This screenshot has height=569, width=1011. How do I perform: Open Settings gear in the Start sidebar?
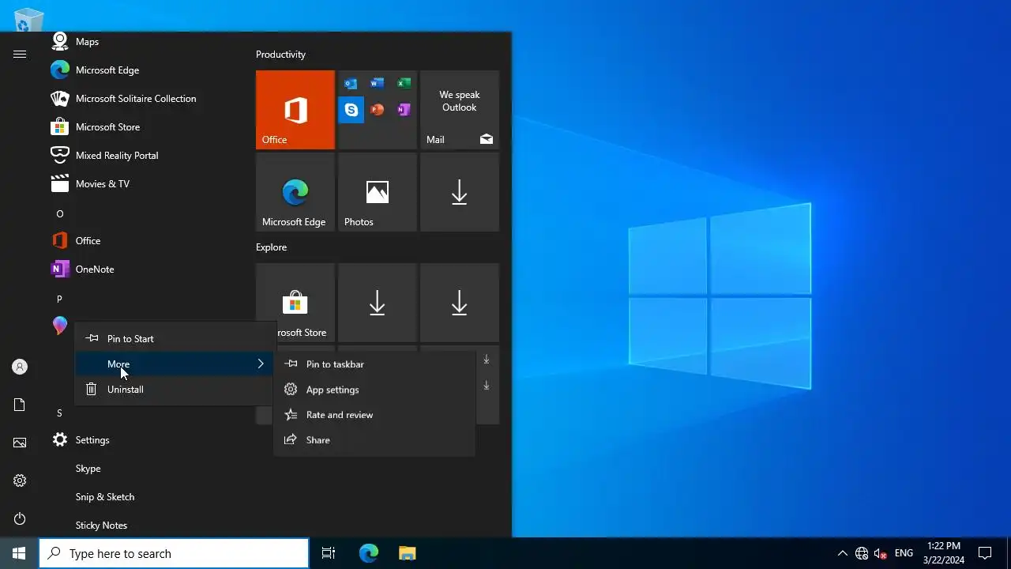click(x=20, y=480)
